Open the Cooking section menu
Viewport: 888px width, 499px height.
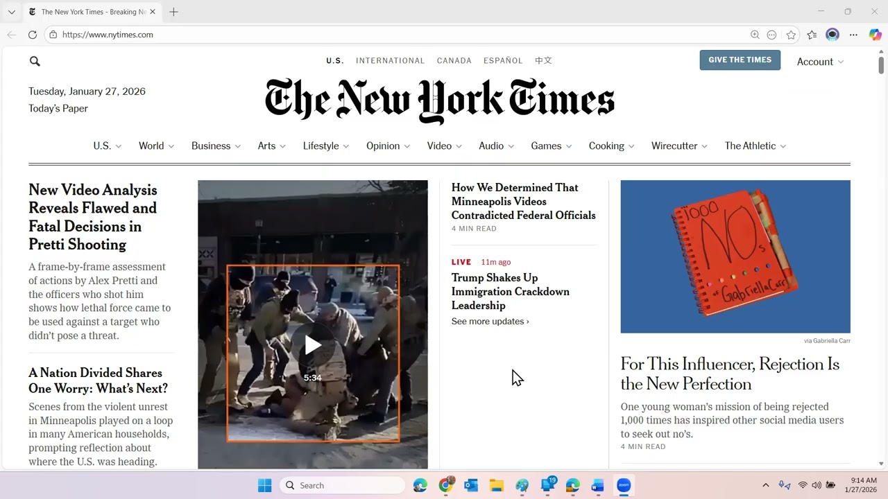(611, 146)
